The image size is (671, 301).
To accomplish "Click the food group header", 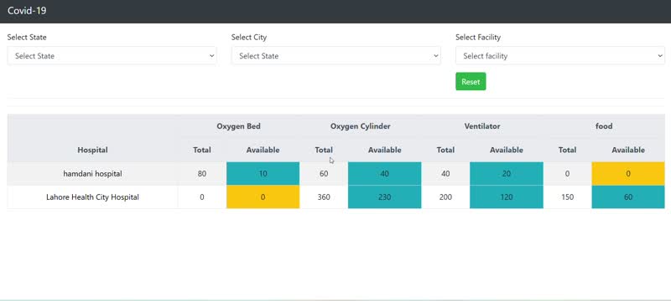I will [x=604, y=126].
